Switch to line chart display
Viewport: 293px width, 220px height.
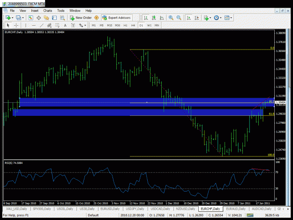162,18
